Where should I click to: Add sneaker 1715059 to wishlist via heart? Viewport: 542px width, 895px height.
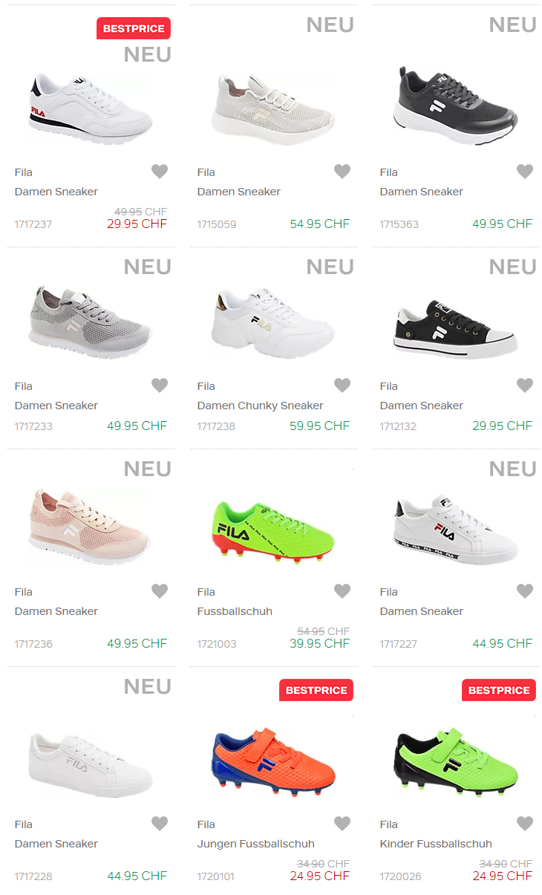pyautogui.click(x=342, y=172)
